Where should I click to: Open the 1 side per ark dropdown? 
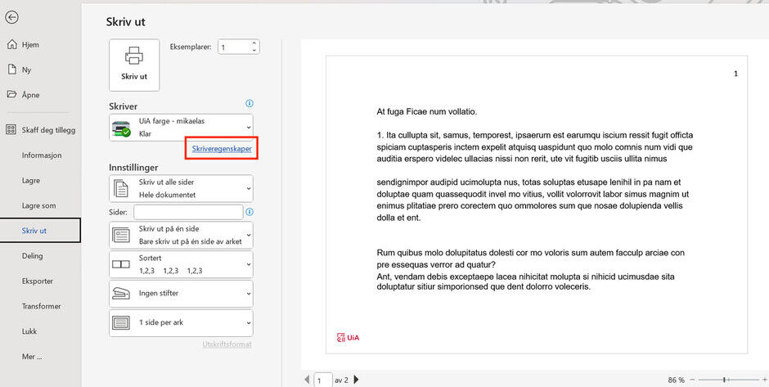click(181, 322)
